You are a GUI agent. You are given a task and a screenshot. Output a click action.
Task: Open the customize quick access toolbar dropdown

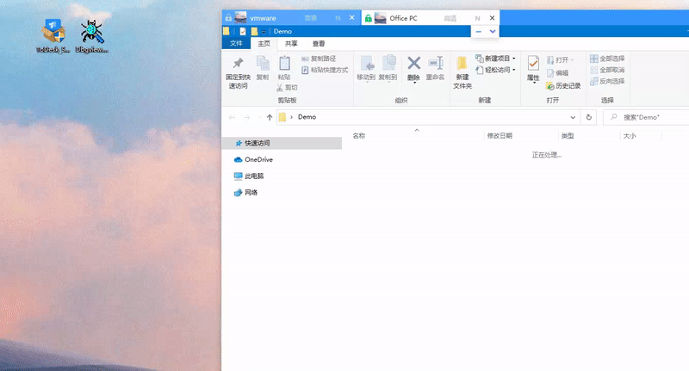[264, 32]
